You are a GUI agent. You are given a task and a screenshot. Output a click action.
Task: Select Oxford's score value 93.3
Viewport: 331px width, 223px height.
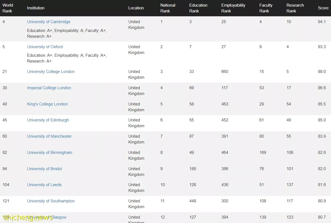322,47
